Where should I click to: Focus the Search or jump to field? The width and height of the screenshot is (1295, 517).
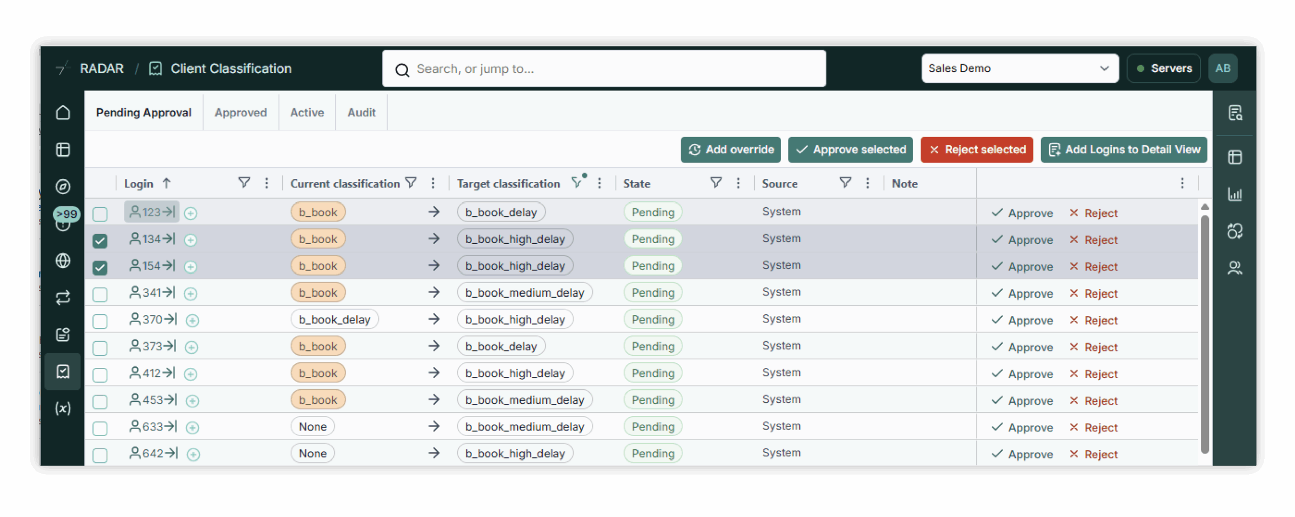tap(604, 68)
